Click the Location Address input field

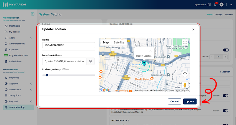[x=64, y=61]
